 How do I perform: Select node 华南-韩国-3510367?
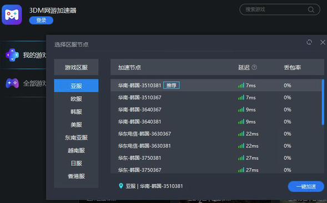pyautogui.click(x=216, y=97)
